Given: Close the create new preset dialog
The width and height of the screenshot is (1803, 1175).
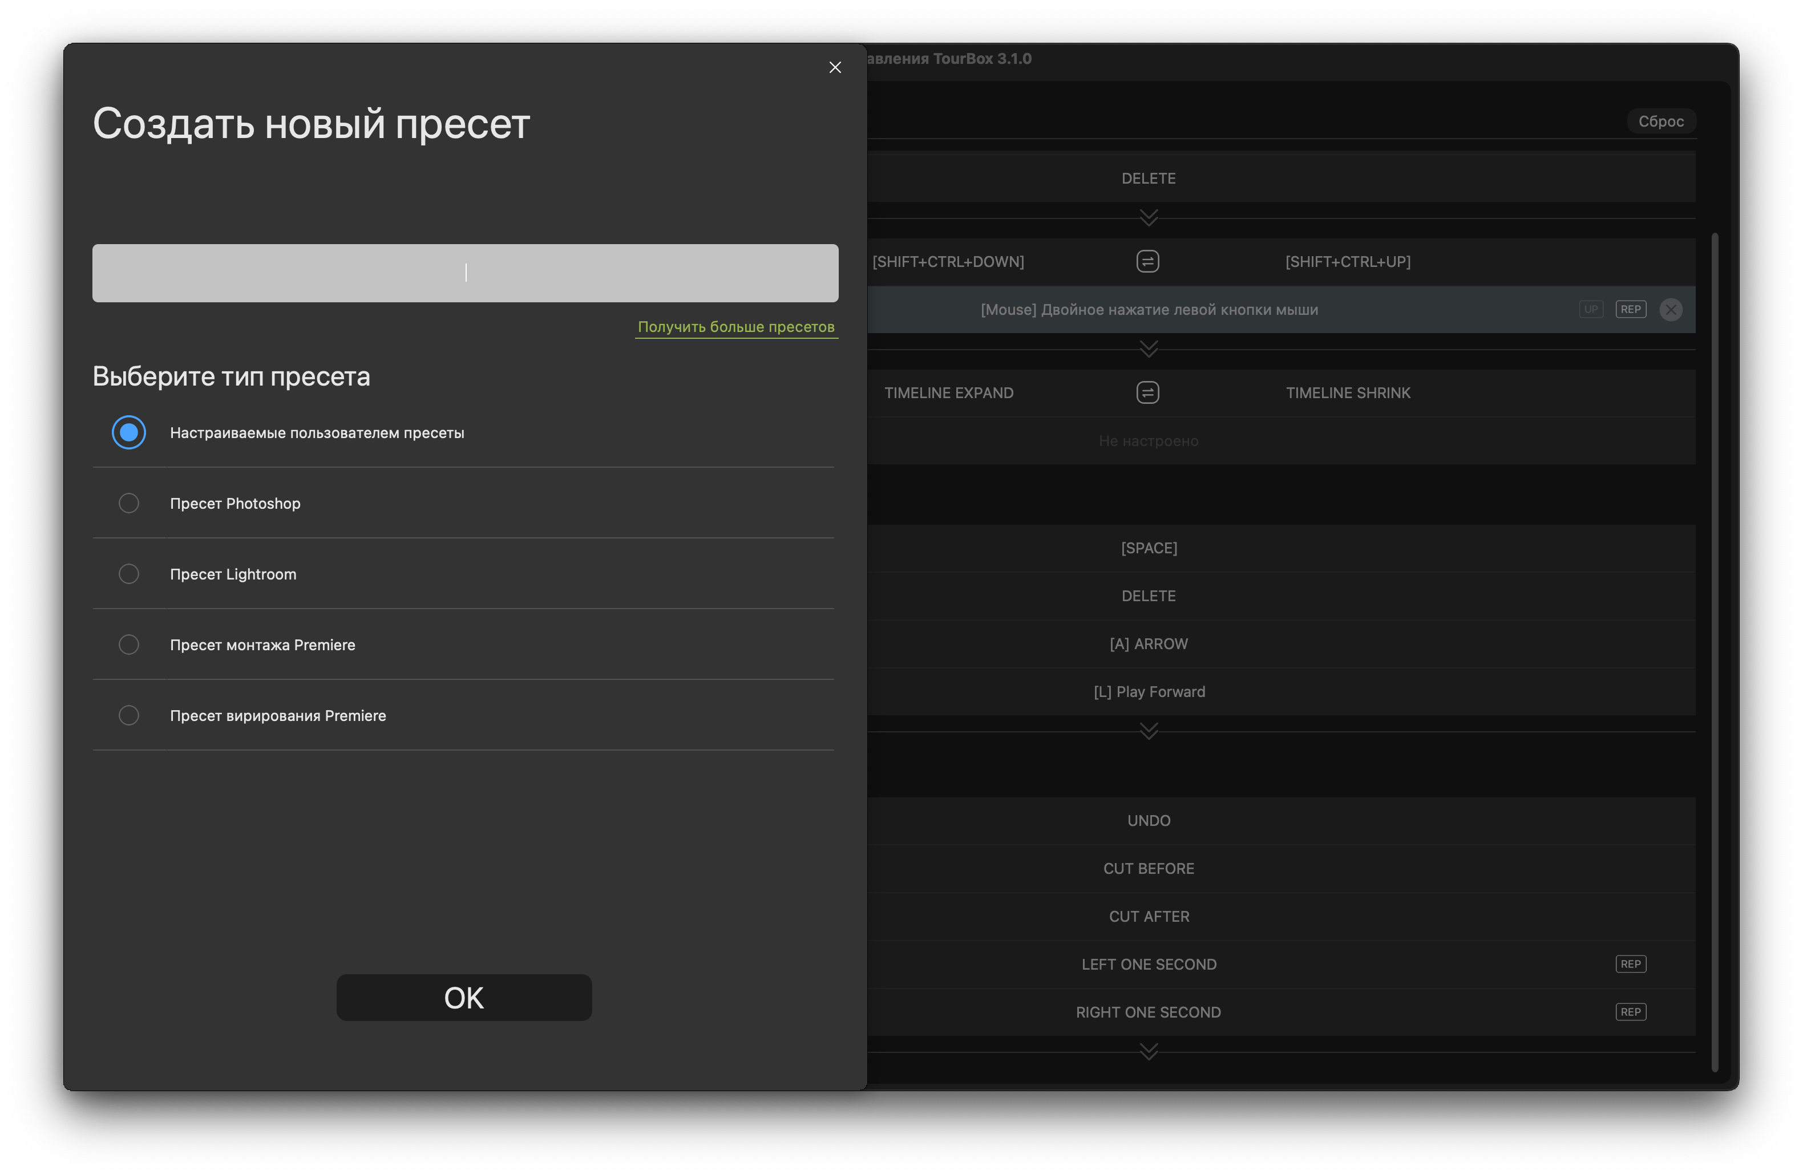Looking at the screenshot, I should point(835,67).
